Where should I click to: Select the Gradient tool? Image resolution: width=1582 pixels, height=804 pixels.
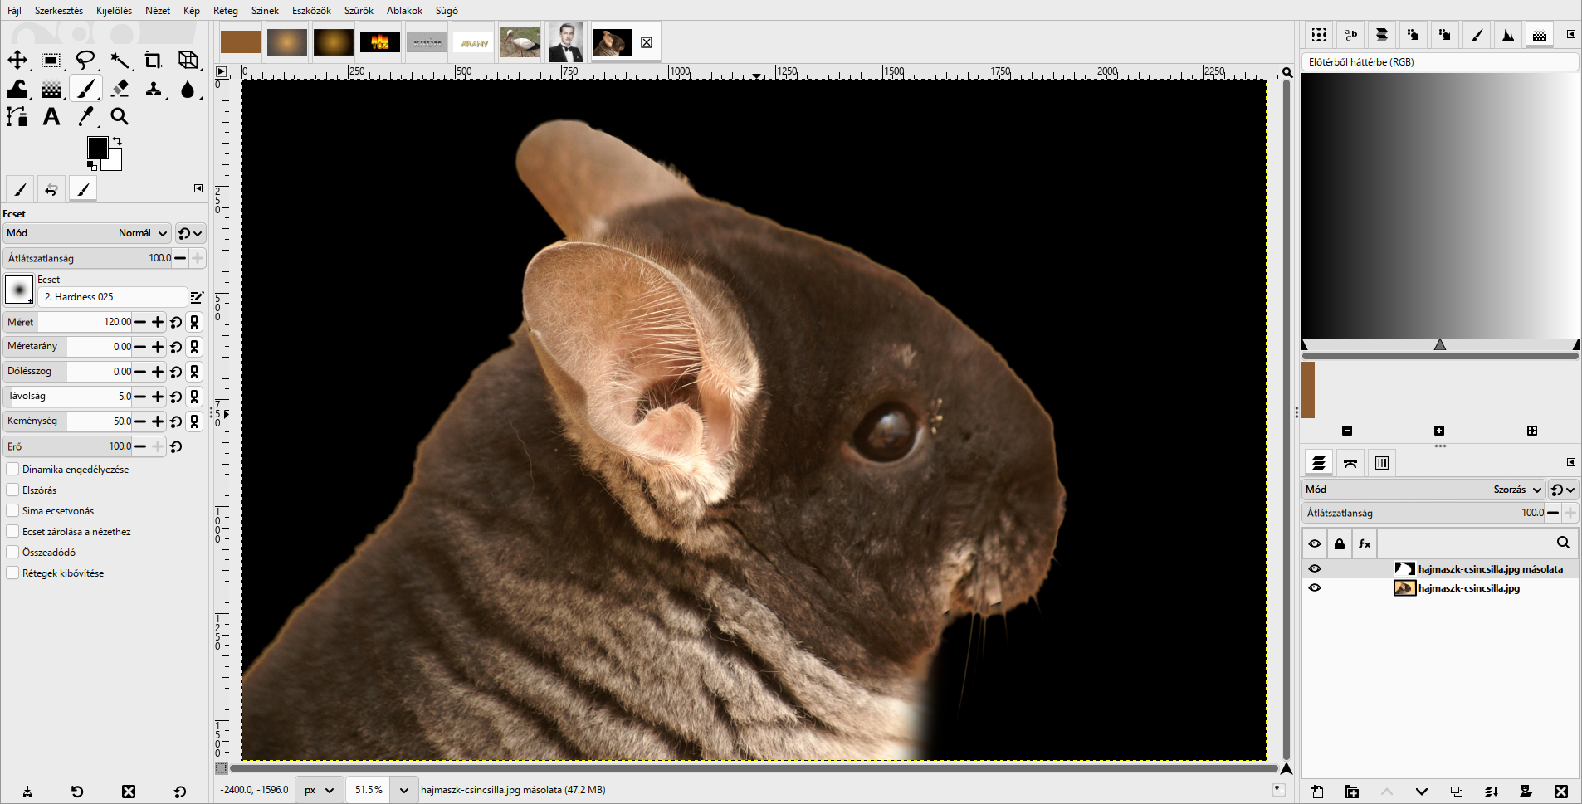click(x=51, y=89)
